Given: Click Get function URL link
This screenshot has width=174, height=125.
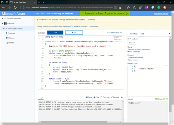Looking at the screenshot, I should coord(115,33).
